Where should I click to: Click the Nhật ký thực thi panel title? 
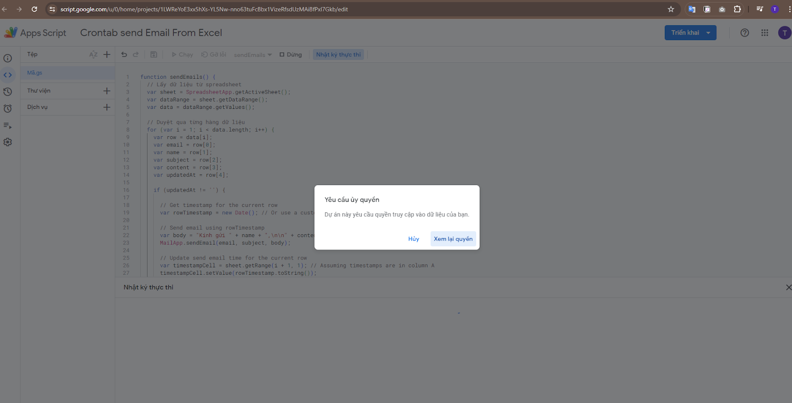point(148,287)
